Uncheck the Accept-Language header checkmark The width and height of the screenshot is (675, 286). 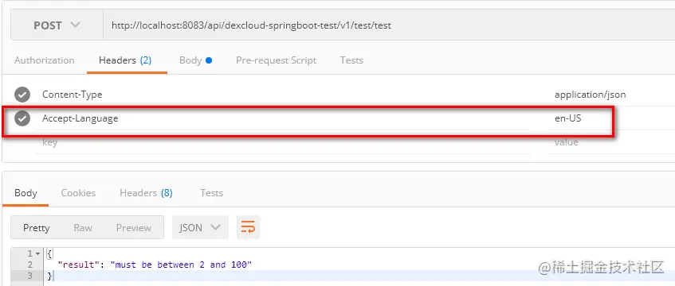pyautogui.click(x=22, y=118)
